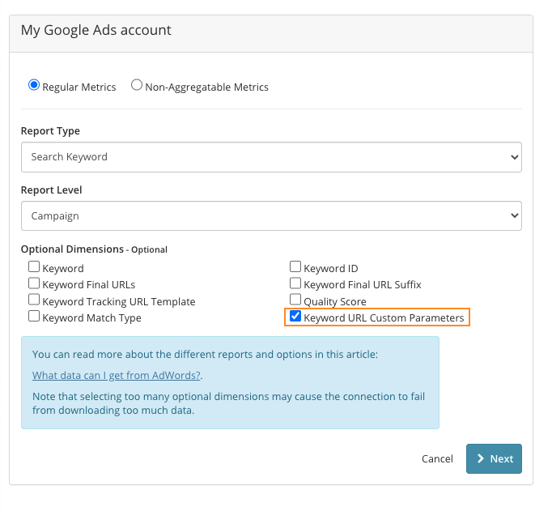The height and width of the screenshot is (511, 552).
Task: Check the Keyword Final URL Suffix checkbox
Action: [x=295, y=283]
